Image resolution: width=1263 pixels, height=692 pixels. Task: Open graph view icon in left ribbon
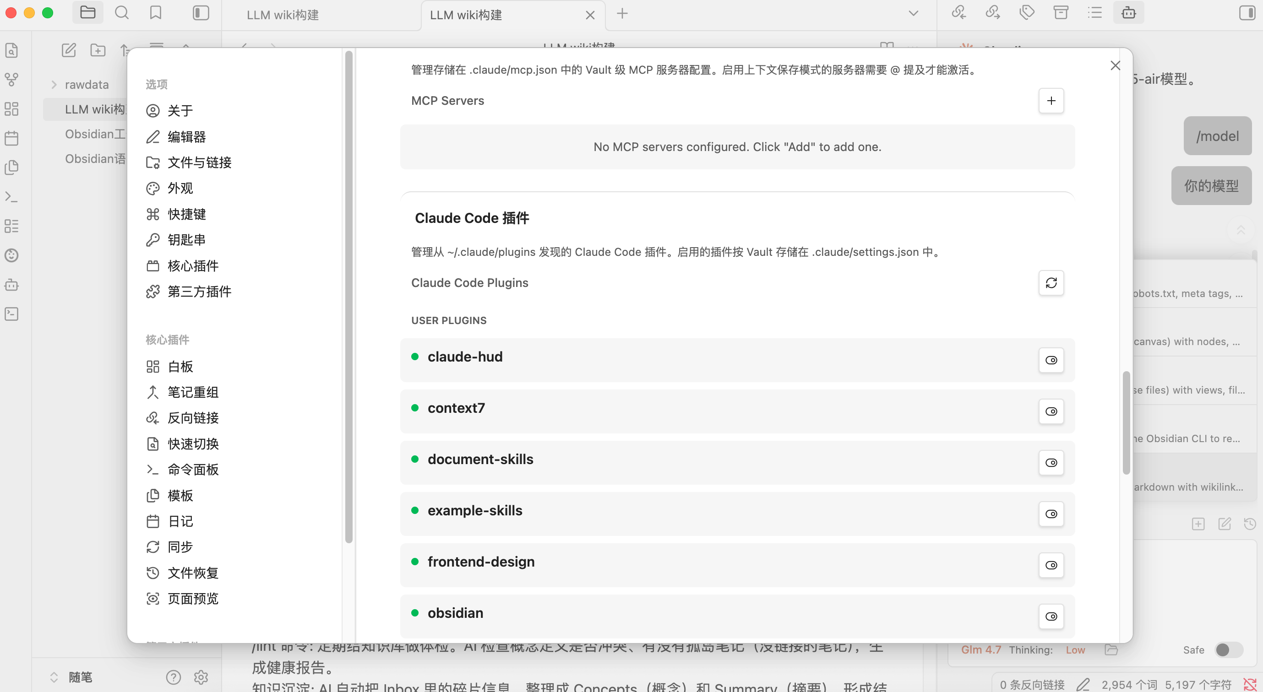coord(12,79)
